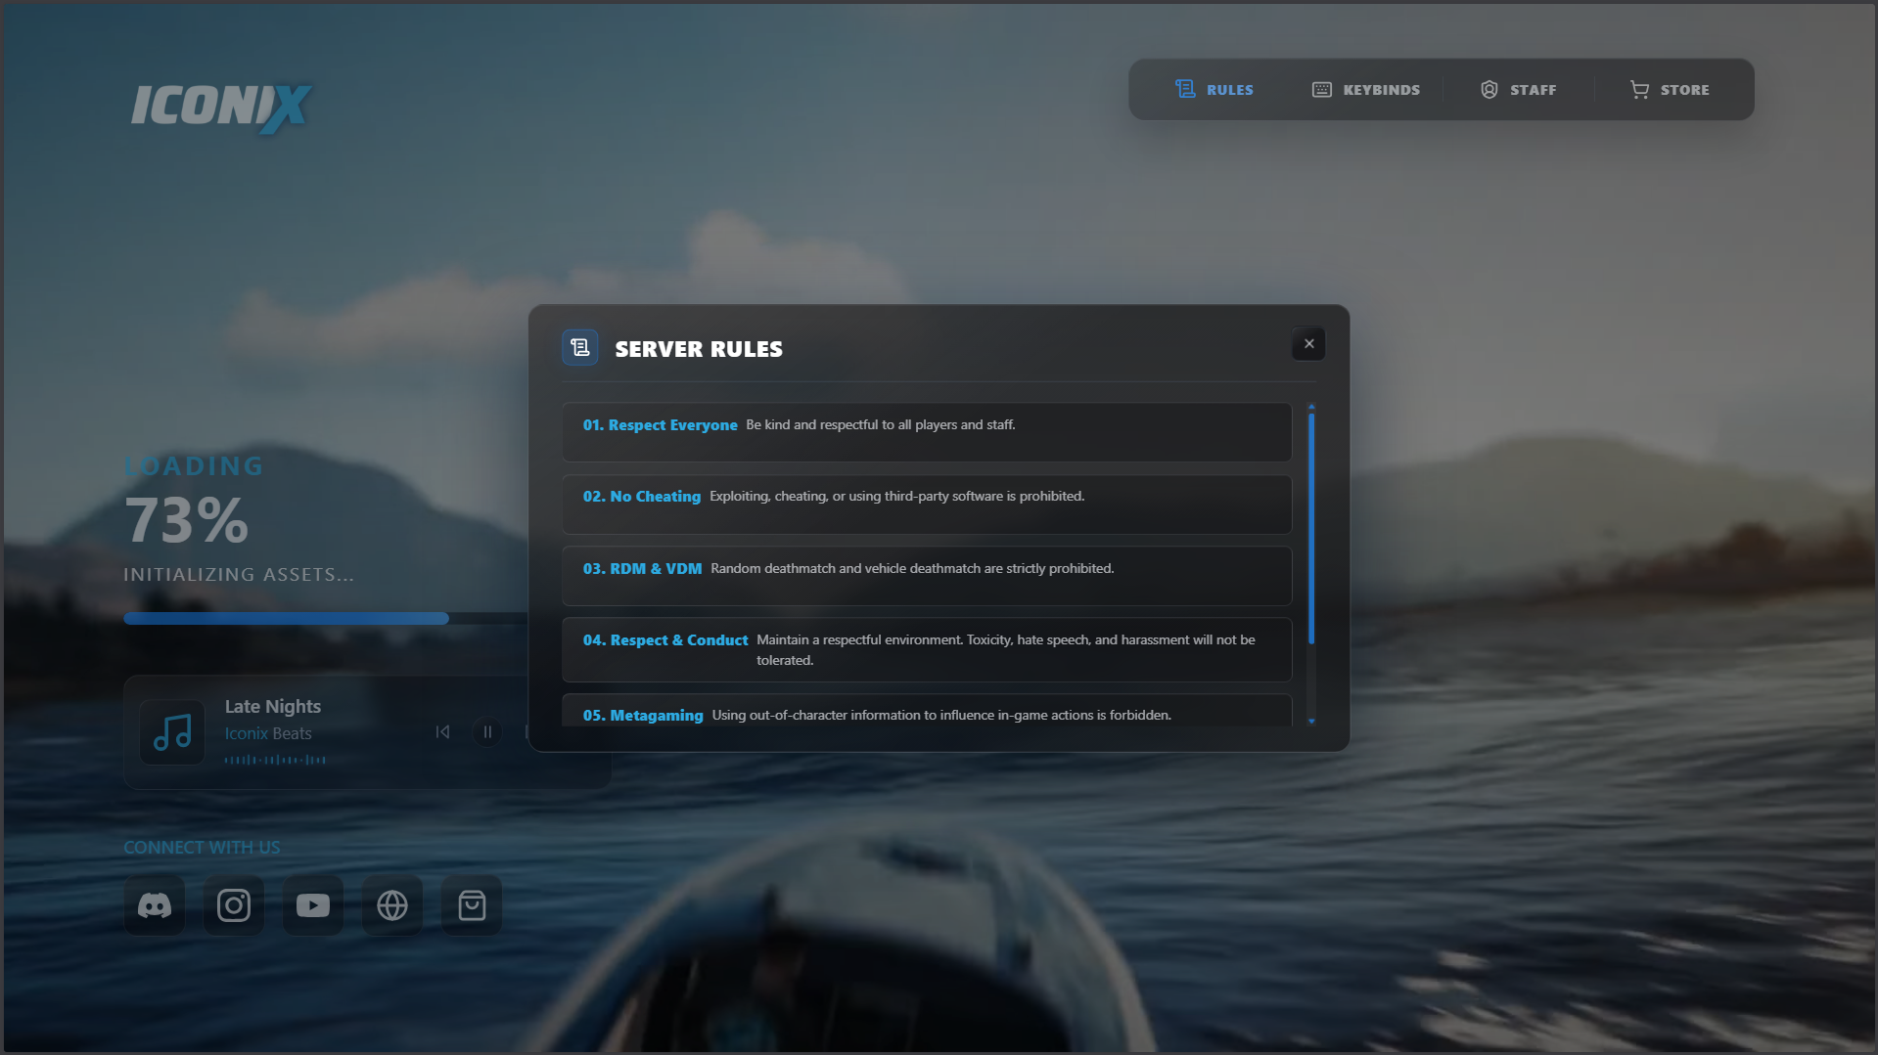This screenshot has height=1055, width=1878.
Task: Click the audio waveform visualizer
Action: pos(275,760)
